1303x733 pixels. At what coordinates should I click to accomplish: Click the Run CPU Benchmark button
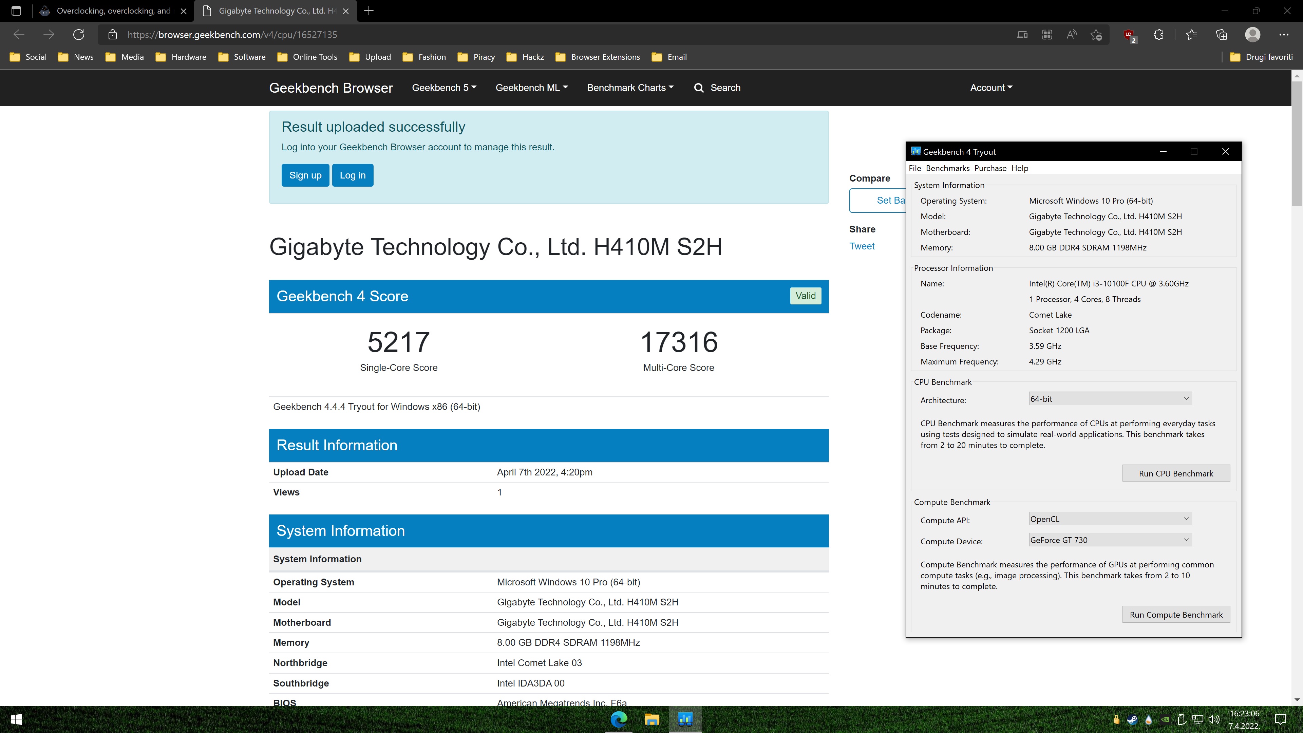coord(1176,473)
